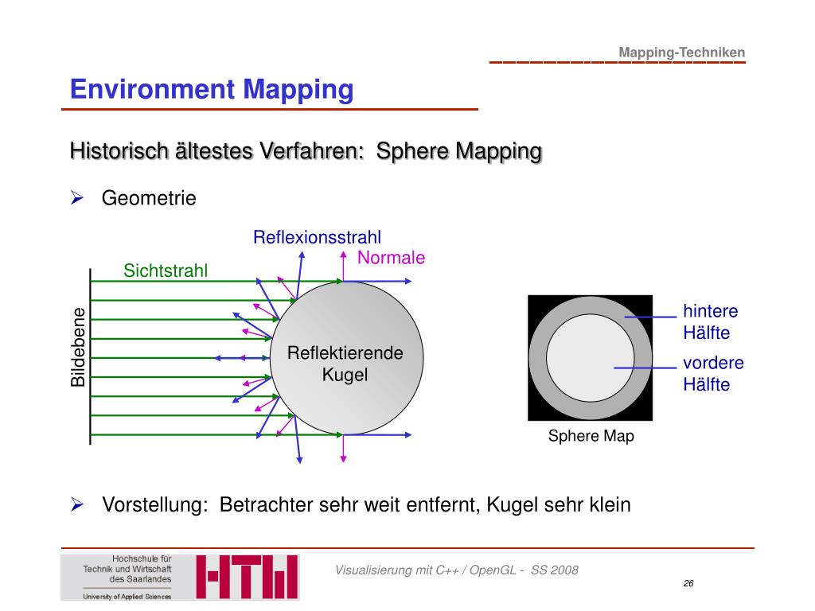
Task: Click the 'Hochschule für Technik und Wirtschaft' text
Action: 127,569
